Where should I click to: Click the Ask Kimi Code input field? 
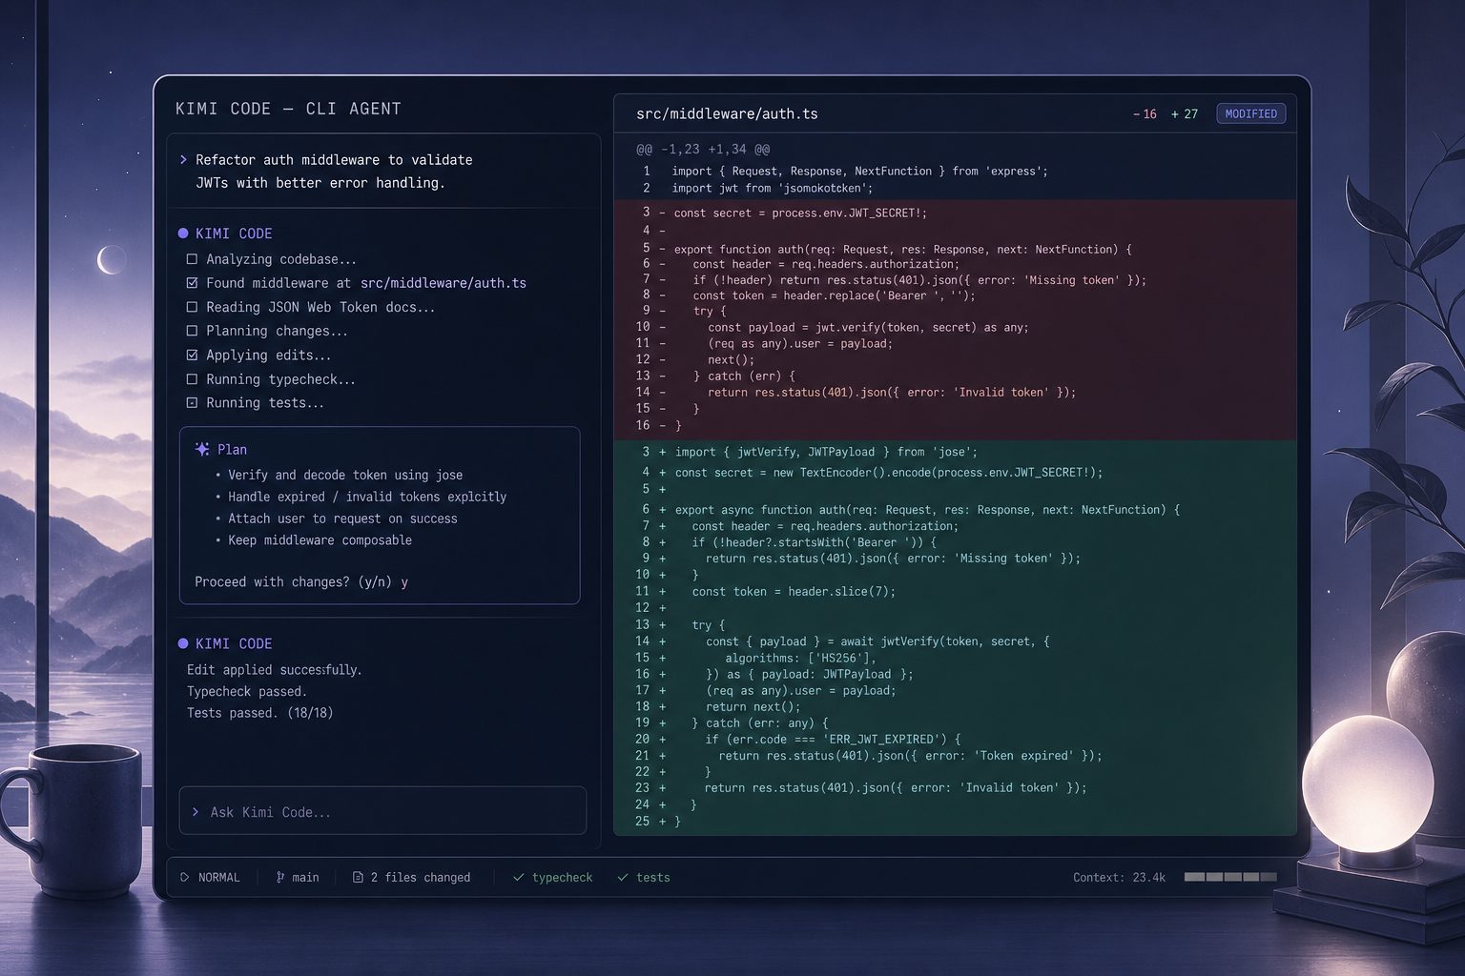(382, 811)
